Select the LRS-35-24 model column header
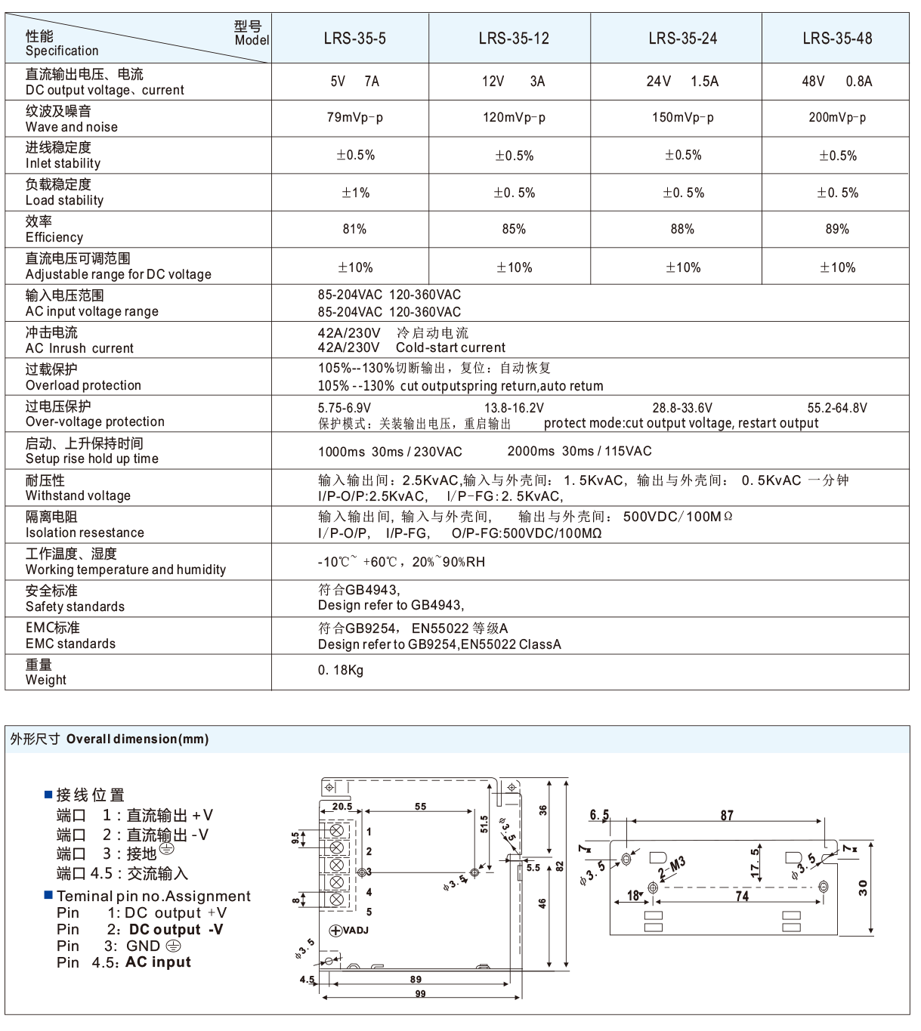The image size is (921, 1031). pyautogui.click(x=682, y=39)
